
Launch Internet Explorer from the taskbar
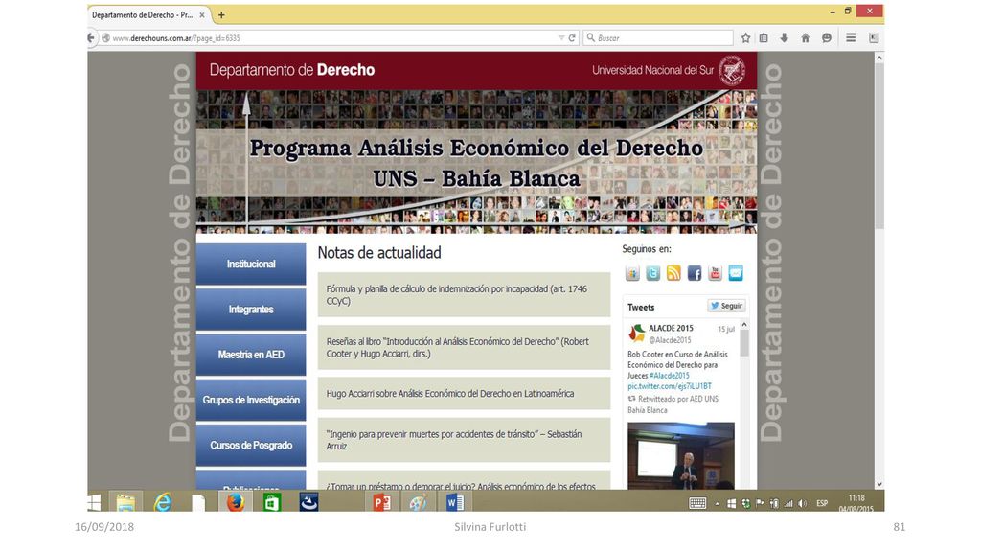click(163, 502)
